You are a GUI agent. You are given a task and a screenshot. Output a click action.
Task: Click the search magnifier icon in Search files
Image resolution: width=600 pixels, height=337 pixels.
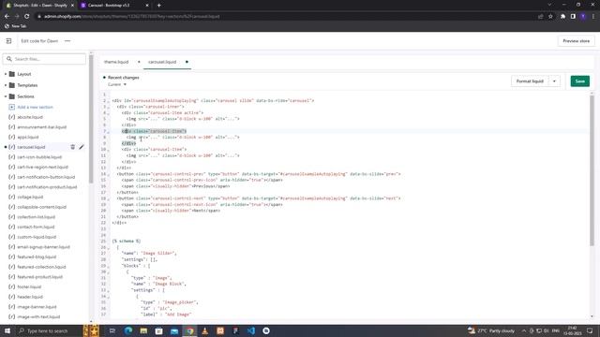coord(9,59)
